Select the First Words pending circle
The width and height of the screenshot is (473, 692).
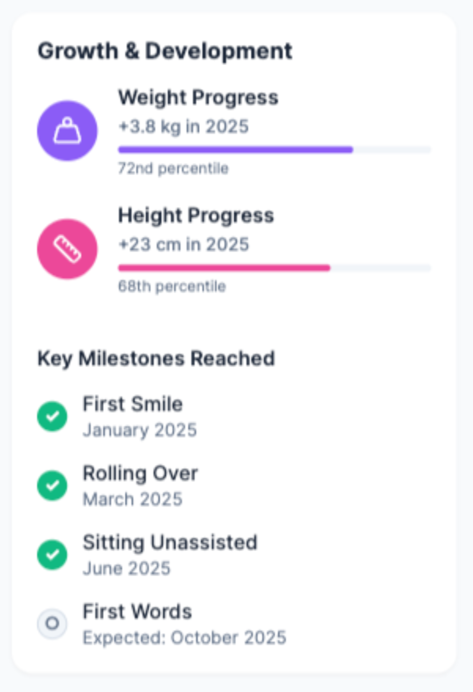click(52, 624)
